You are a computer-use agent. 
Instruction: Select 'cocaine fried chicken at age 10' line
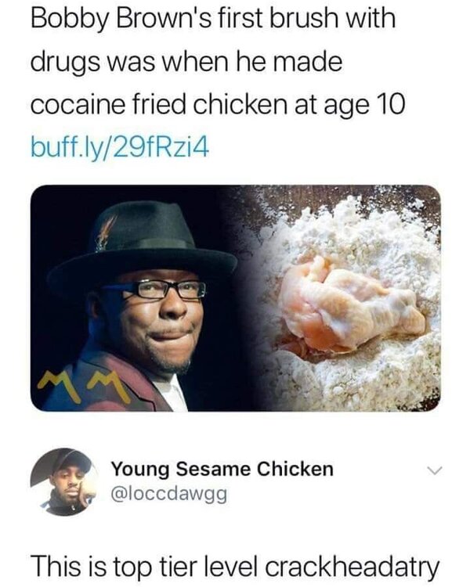218,104
